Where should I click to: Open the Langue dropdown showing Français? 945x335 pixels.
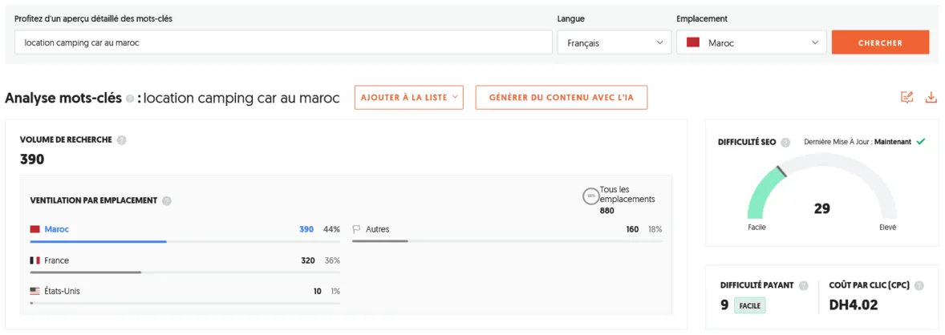(x=614, y=42)
